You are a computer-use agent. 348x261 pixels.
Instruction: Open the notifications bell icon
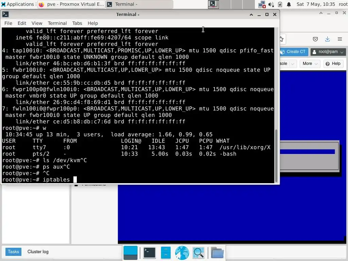289,4
